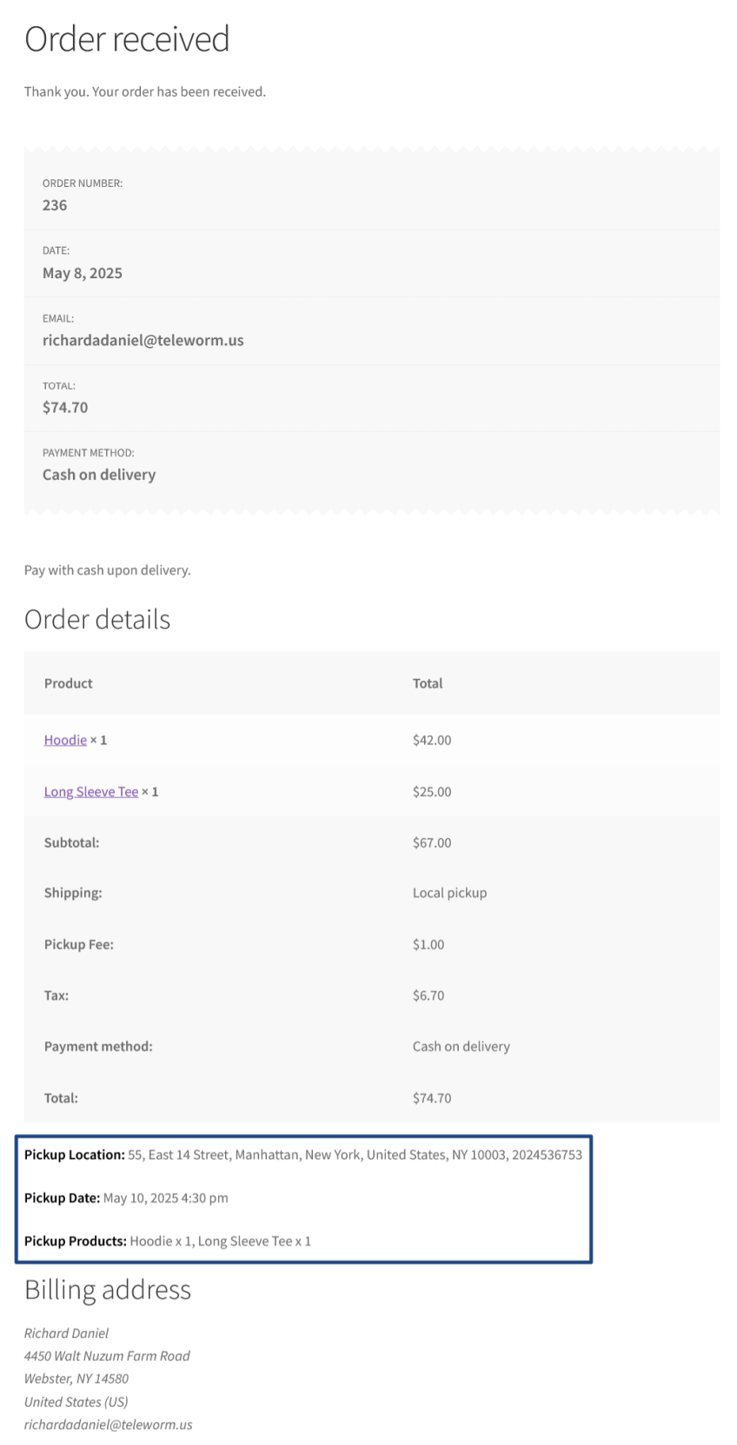Click the order date May 8, 2025
Image resolution: width=737 pixels, height=1445 pixels.
pyautogui.click(x=83, y=273)
